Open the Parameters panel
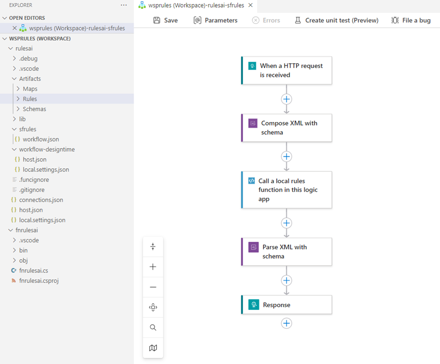Screen dimensions: 440x364 point(215,20)
